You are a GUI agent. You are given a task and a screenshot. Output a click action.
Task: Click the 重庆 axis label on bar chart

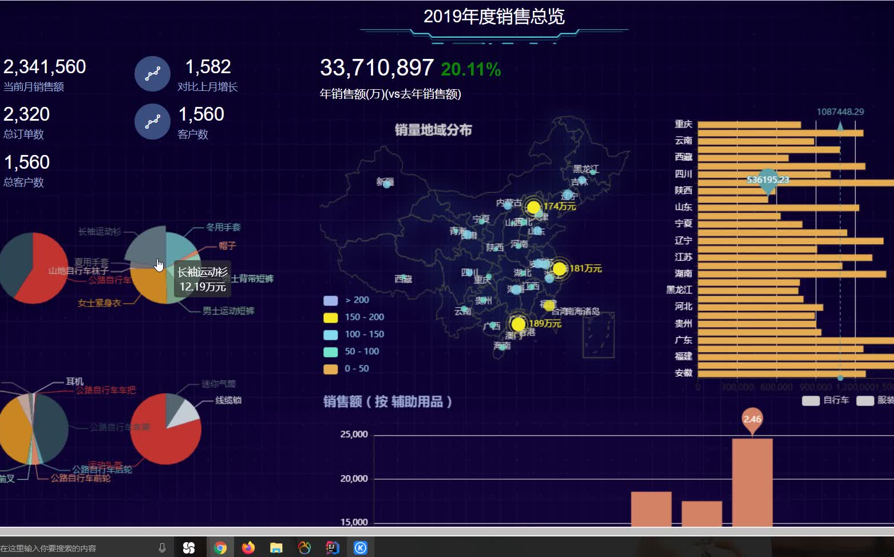tap(683, 124)
